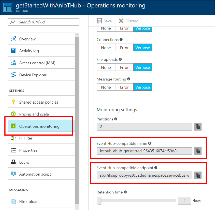The width and height of the screenshot is (215, 210).
Task: Click the Activity log icon
Action: (x=13, y=51)
